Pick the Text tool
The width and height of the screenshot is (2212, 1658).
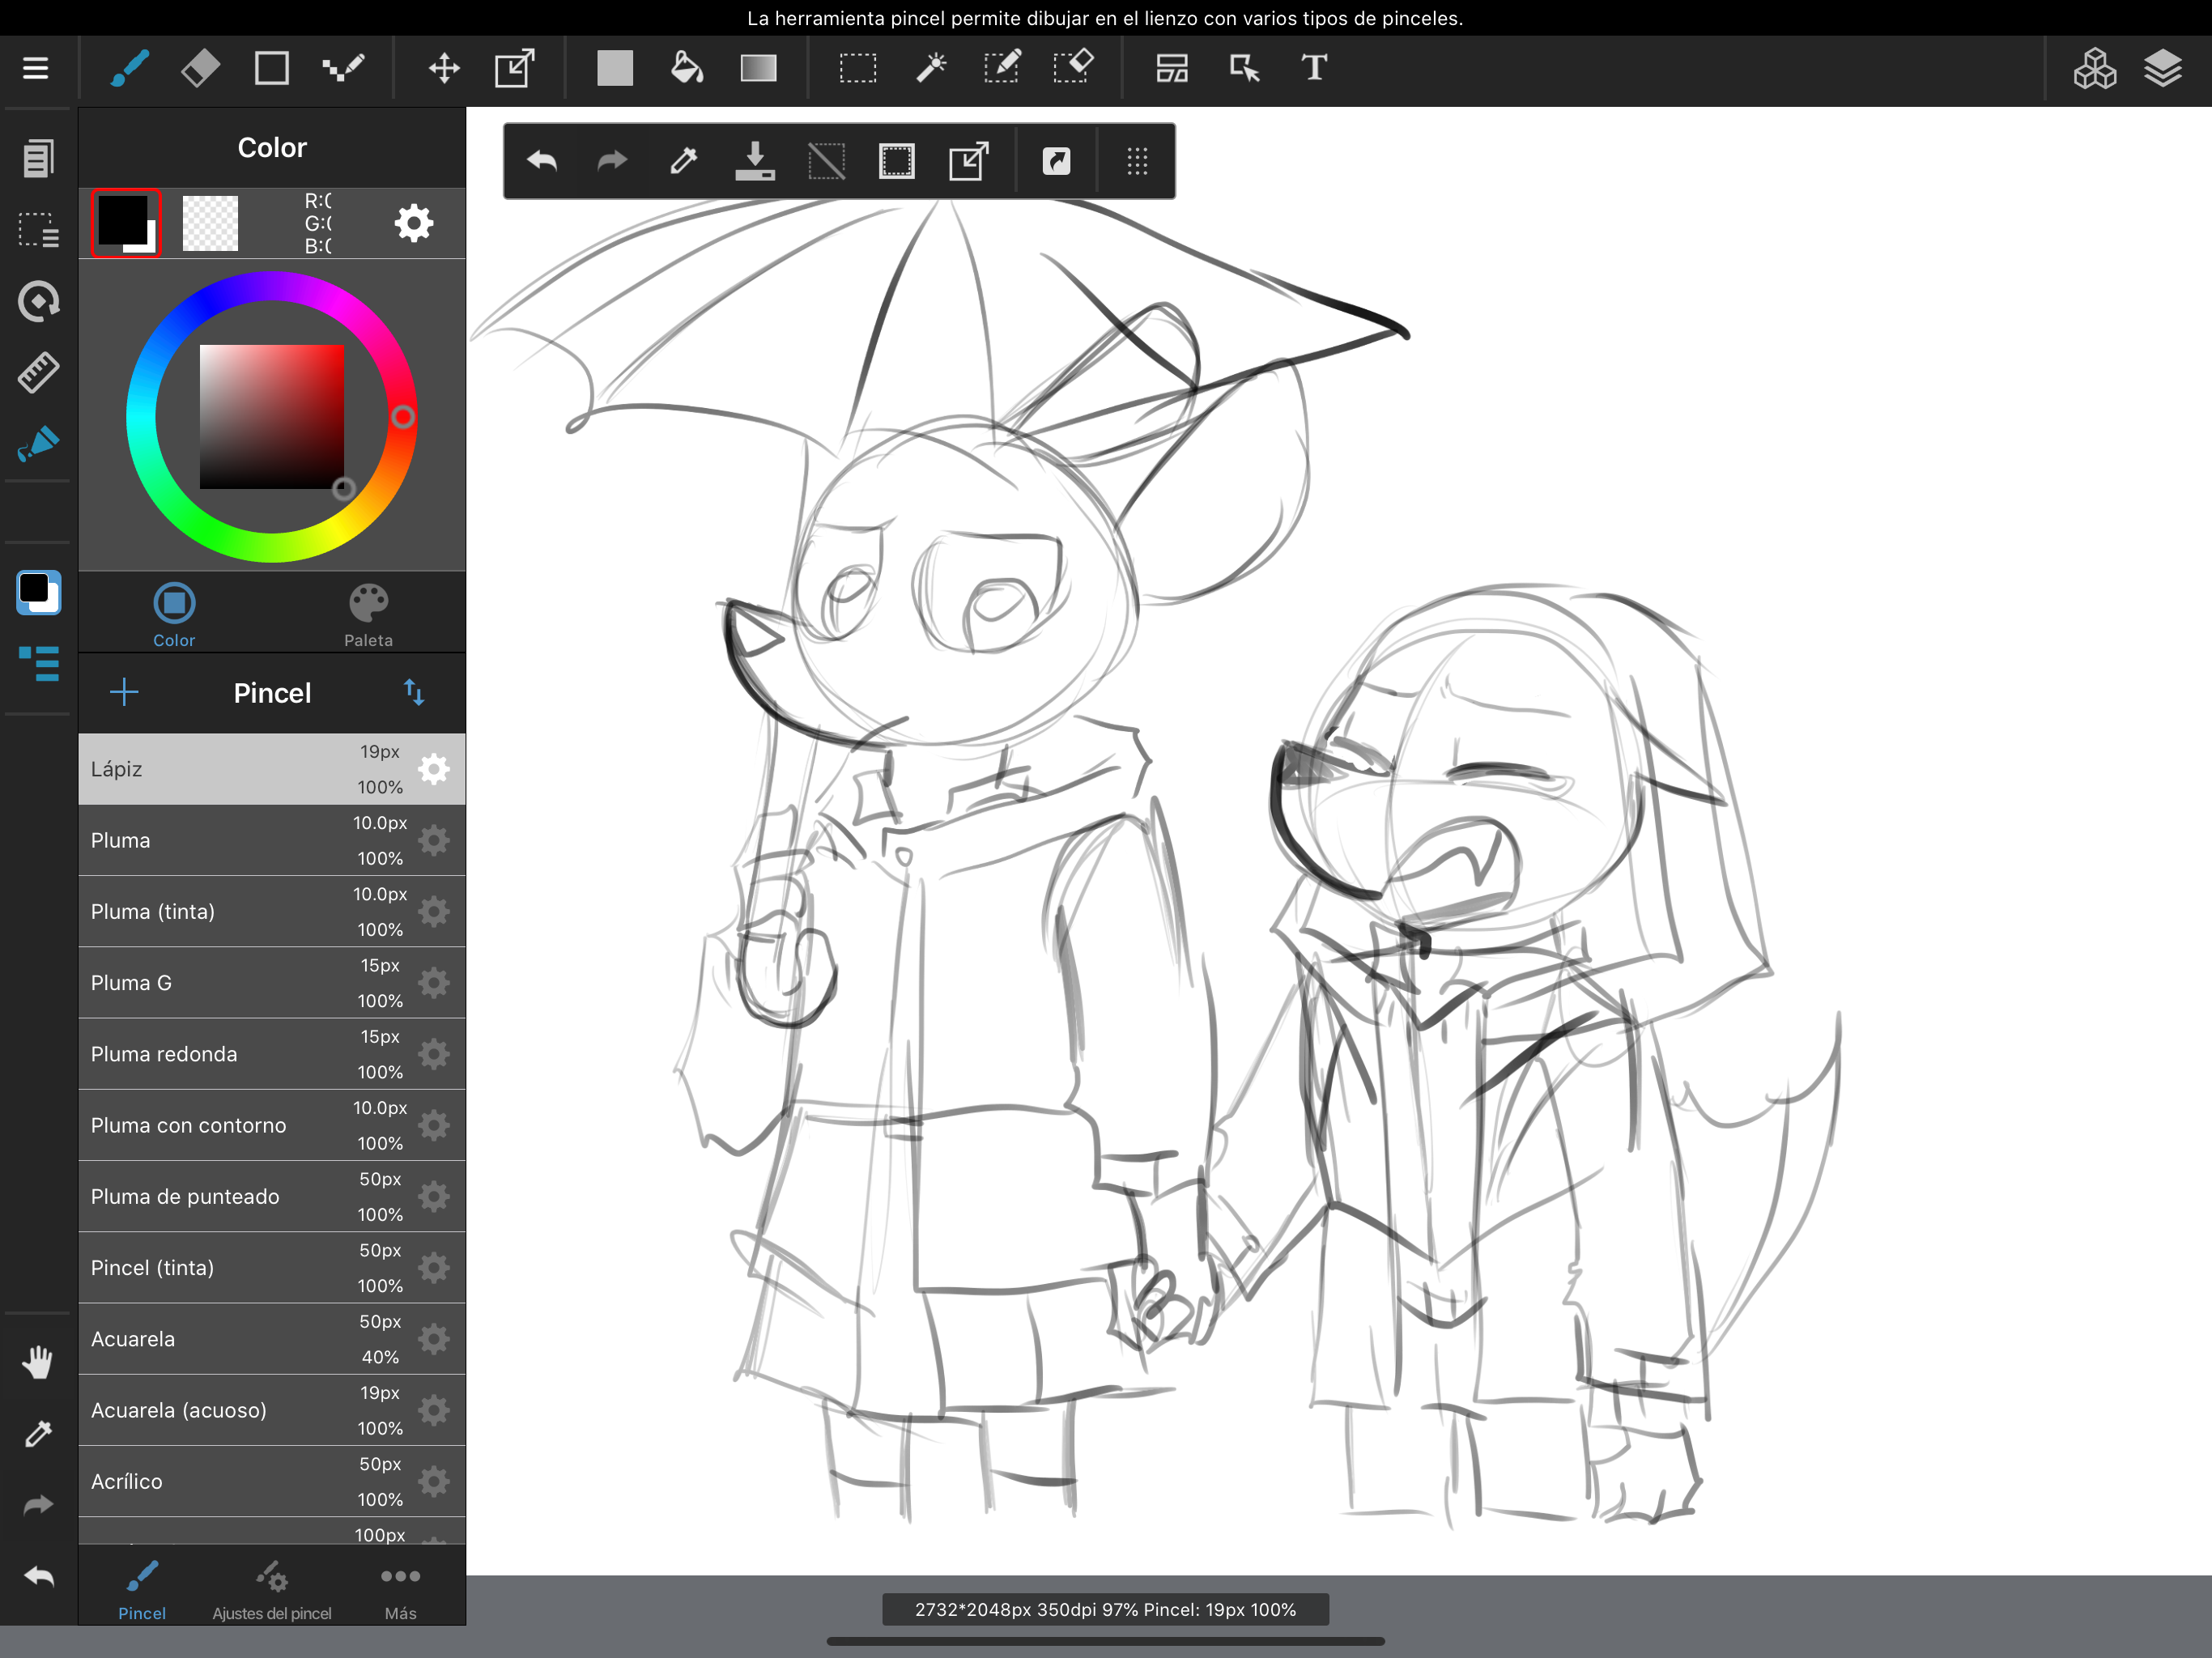[1314, 68]
